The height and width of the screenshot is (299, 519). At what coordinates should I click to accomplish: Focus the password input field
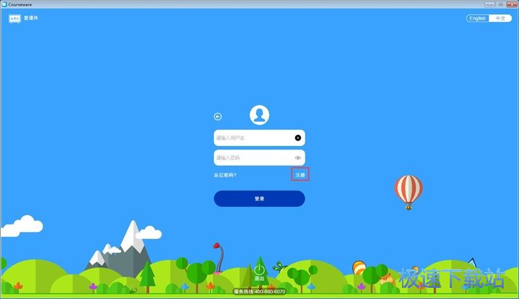point(259,158)
